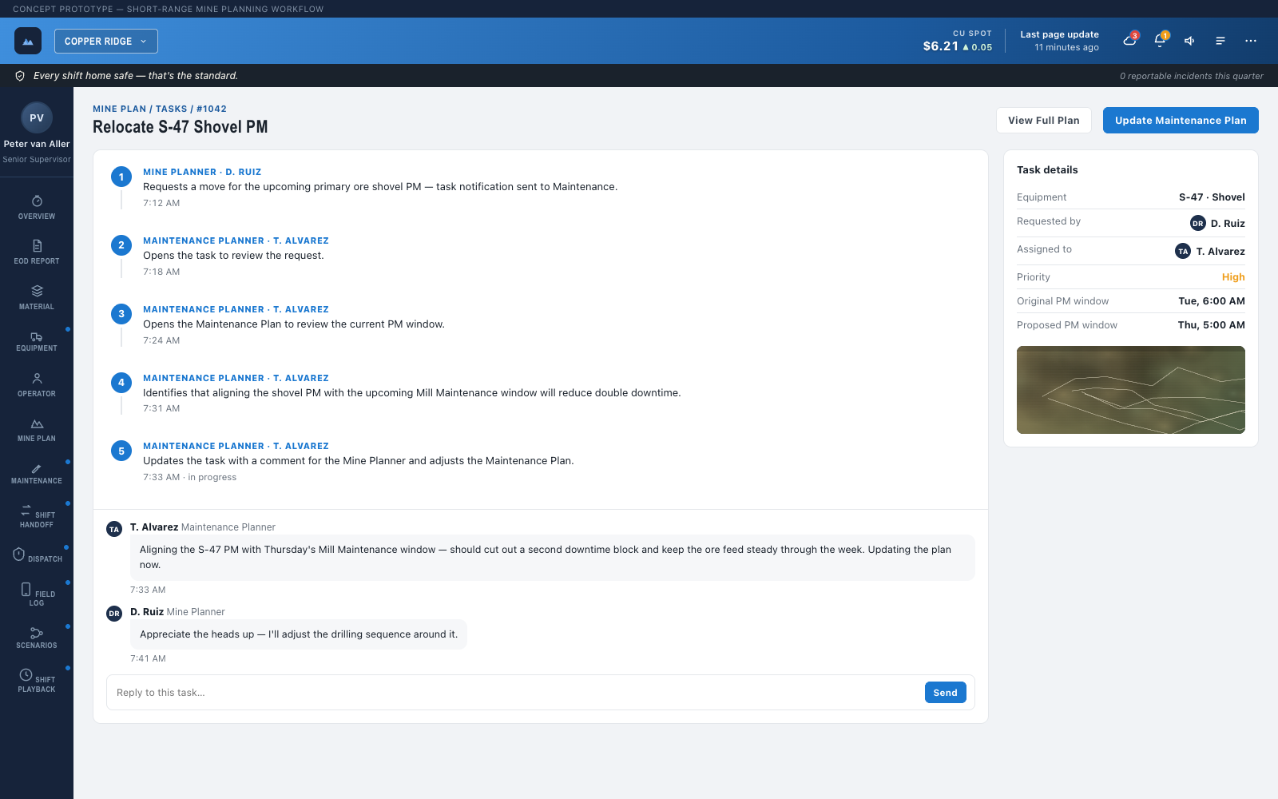
Task: Click MINE PLAN in the breadcrumb
Action: pos(119,109)
